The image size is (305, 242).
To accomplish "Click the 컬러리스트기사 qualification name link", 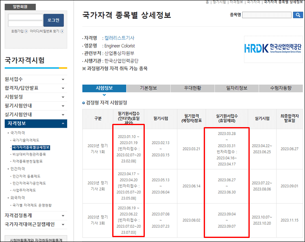I will pyautogui.click(x=119, y=38).
